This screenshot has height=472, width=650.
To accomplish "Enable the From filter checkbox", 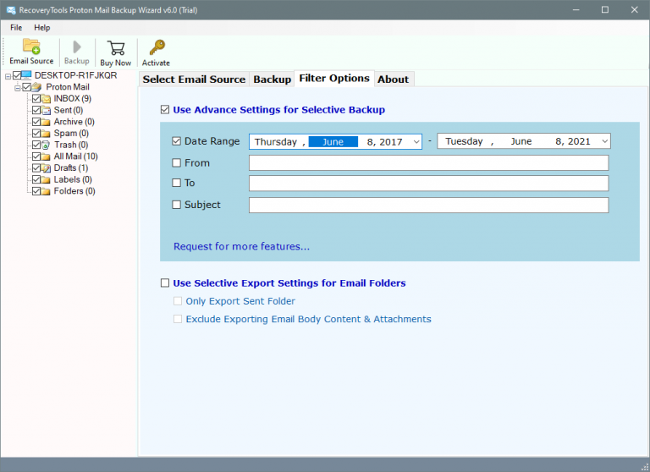I will [177, 163].
